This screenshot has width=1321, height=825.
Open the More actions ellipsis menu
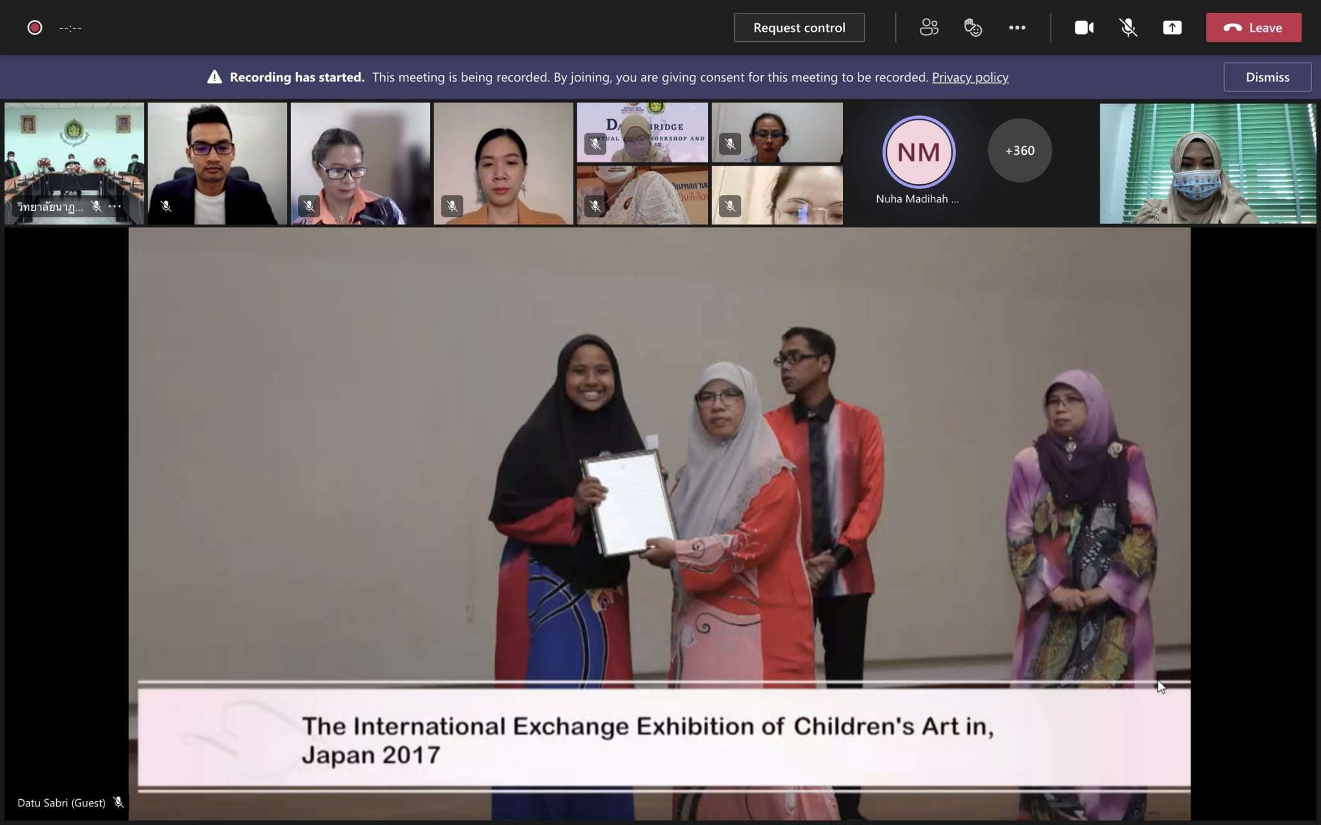coord(1017,28)
